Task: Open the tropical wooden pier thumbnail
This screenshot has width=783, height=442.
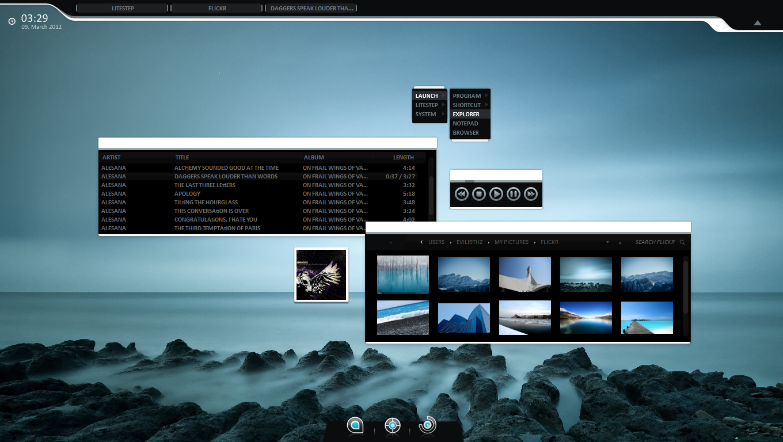Action: click(647, 318)
